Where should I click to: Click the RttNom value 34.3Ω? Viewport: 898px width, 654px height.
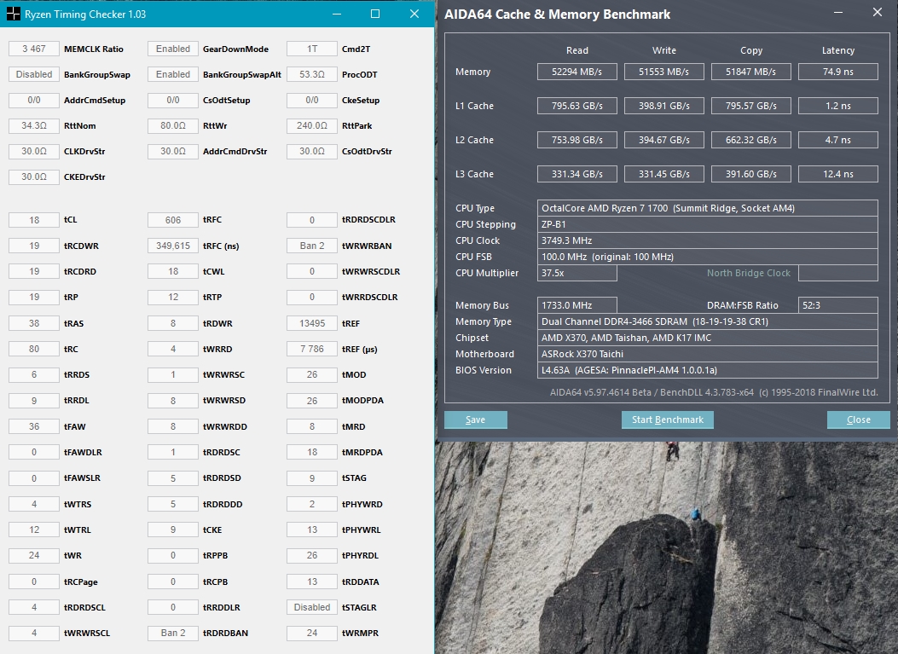click(x=34, y=125)
